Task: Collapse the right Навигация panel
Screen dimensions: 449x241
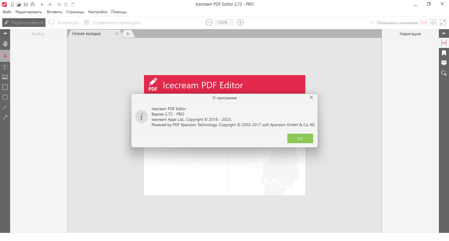Action: click(x=444, y=33)
